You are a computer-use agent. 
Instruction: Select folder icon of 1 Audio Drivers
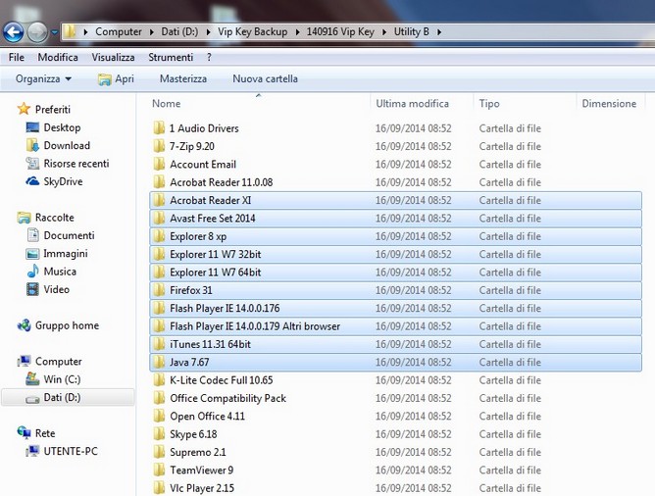pos(159,127)
